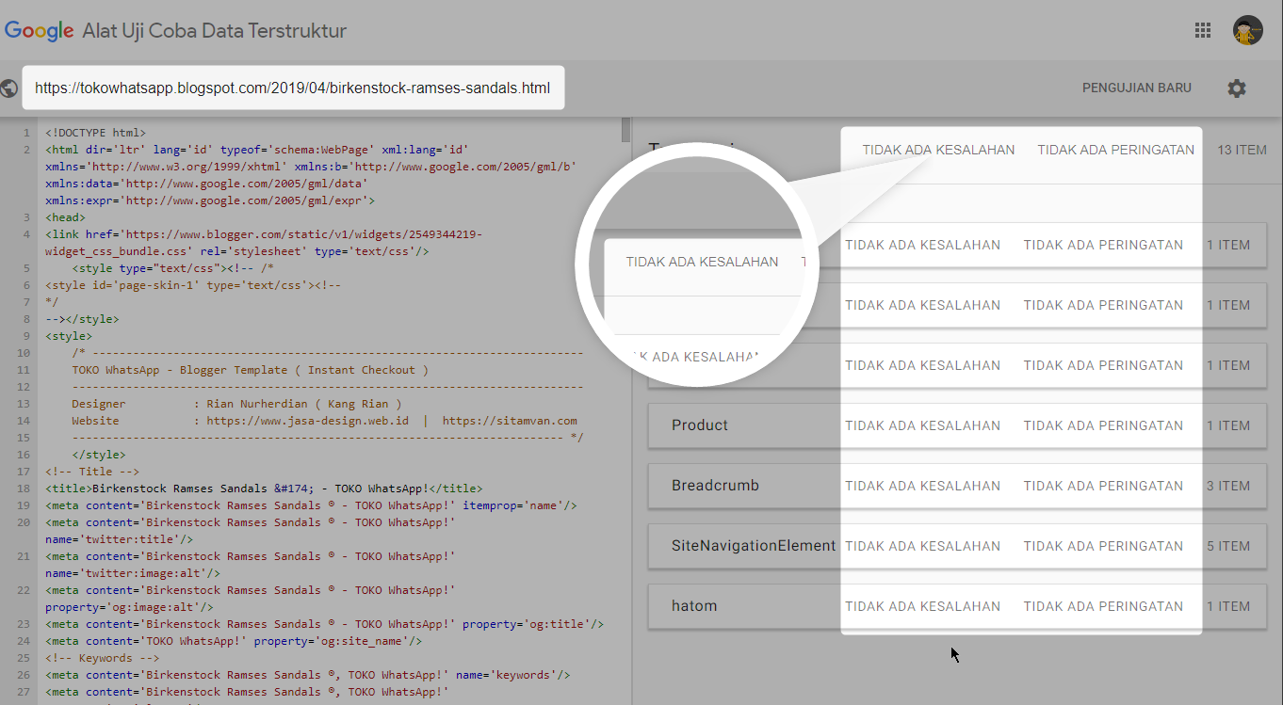Click TIDAK ADA KESALAHAN in the Product row
This screenshot has height=705, width=1283.
tap(922, 425)
